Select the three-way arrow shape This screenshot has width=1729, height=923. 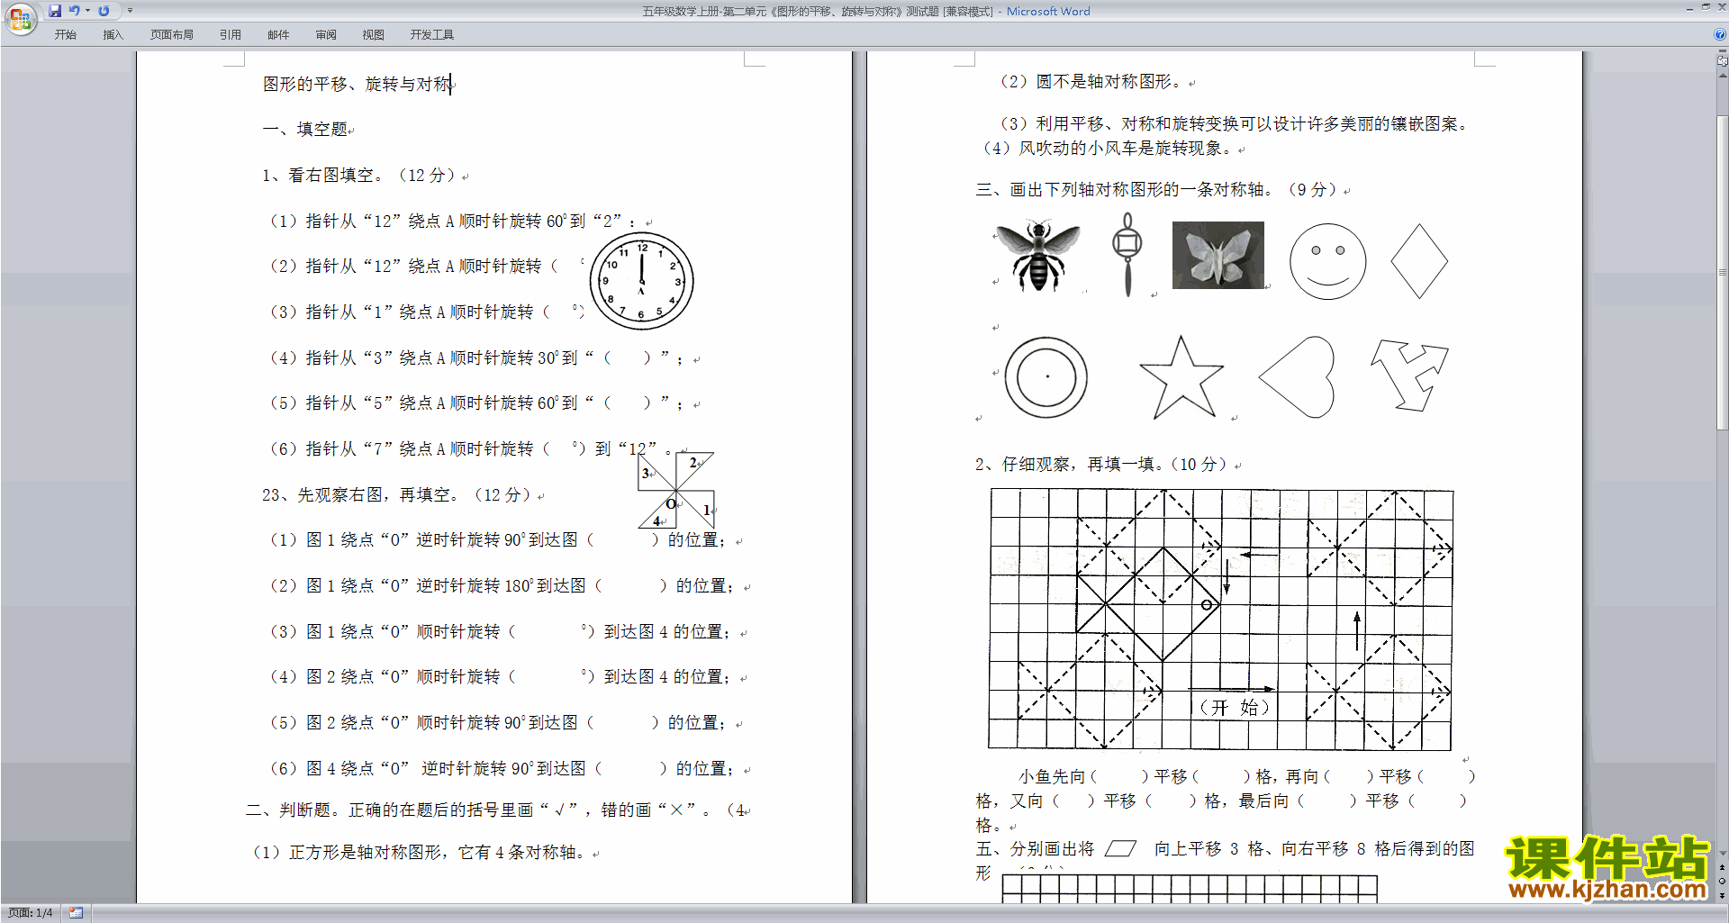pos(1409,375)
